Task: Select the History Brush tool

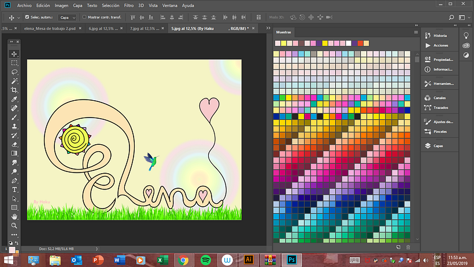Action: (x=14, y=136)
